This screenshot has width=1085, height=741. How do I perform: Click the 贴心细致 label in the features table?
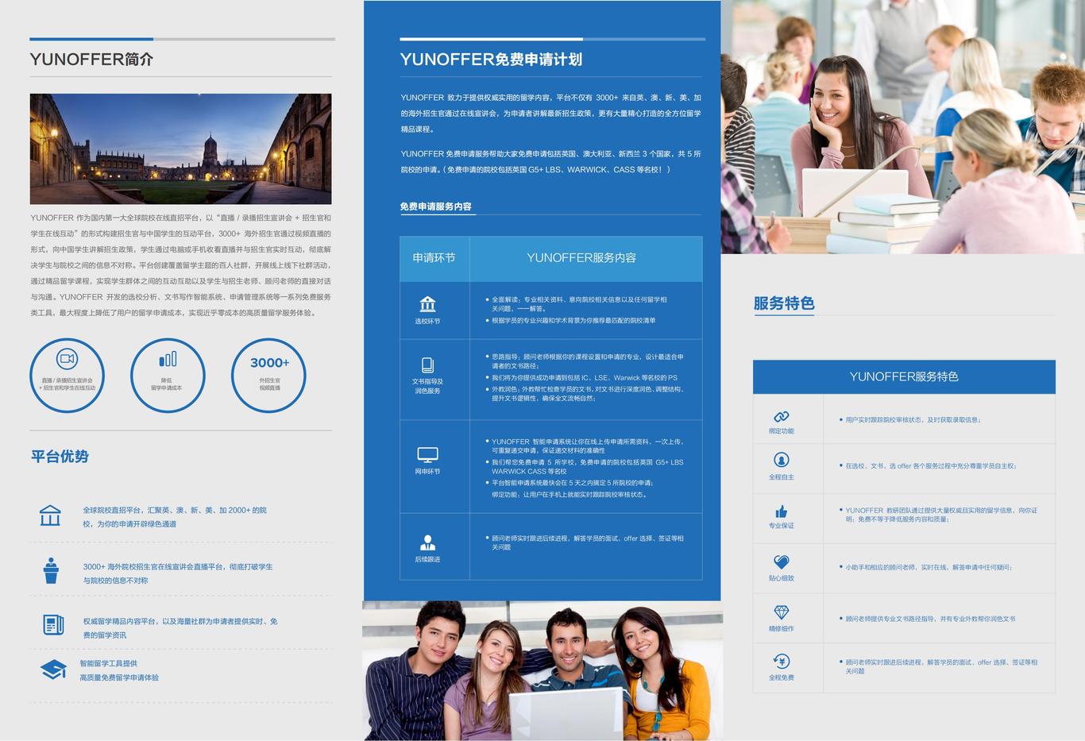[x=782, y=578]
